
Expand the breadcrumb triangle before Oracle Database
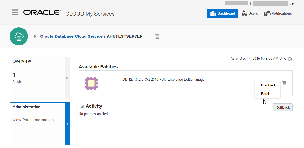[x=35, y=36]
